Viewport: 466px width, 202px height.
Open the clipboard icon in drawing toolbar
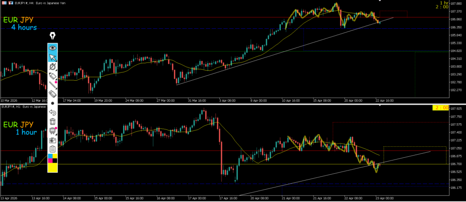(x=53, y=149)
